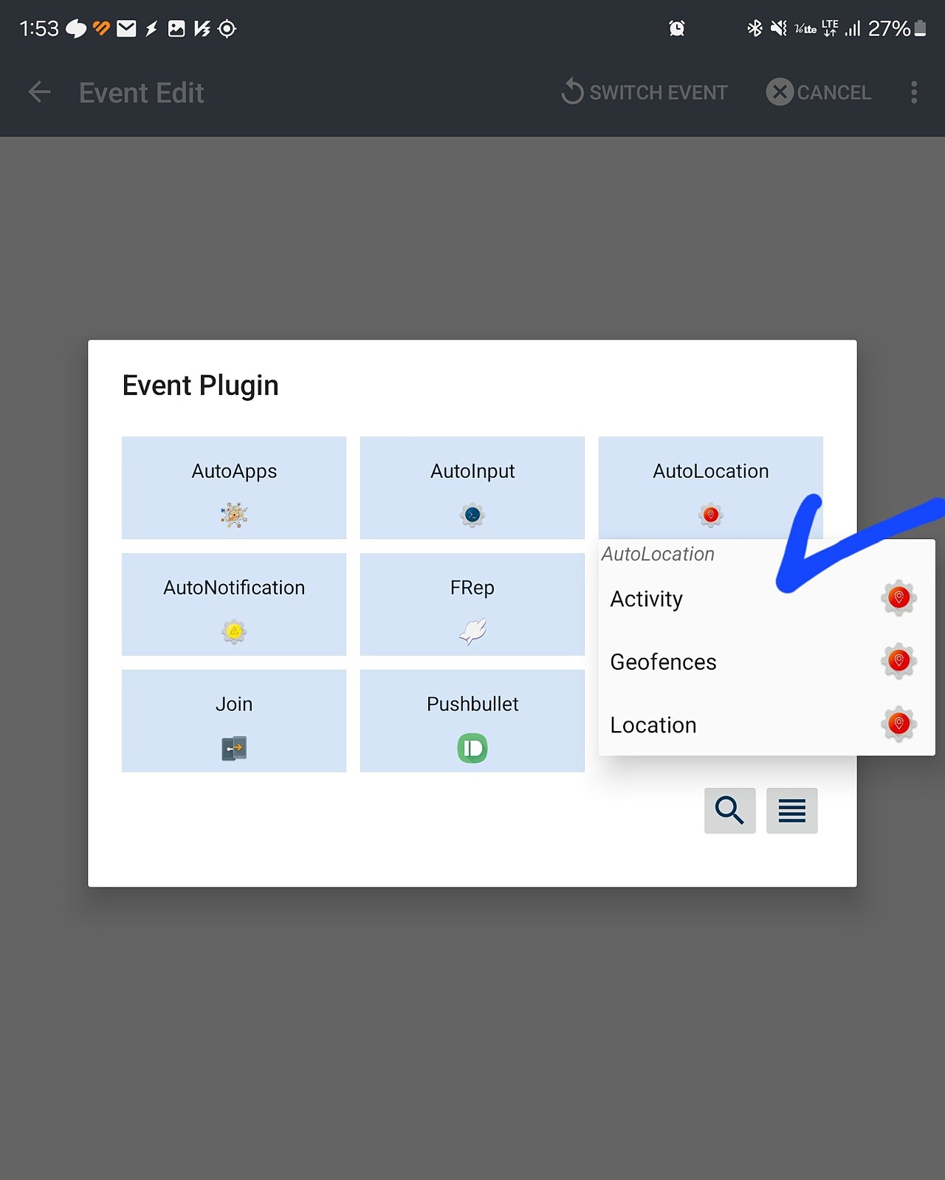Viewport: 945px width, 1180px height.
Task: Select the FRep plugin tile
Action: click(x=472, y=604)
